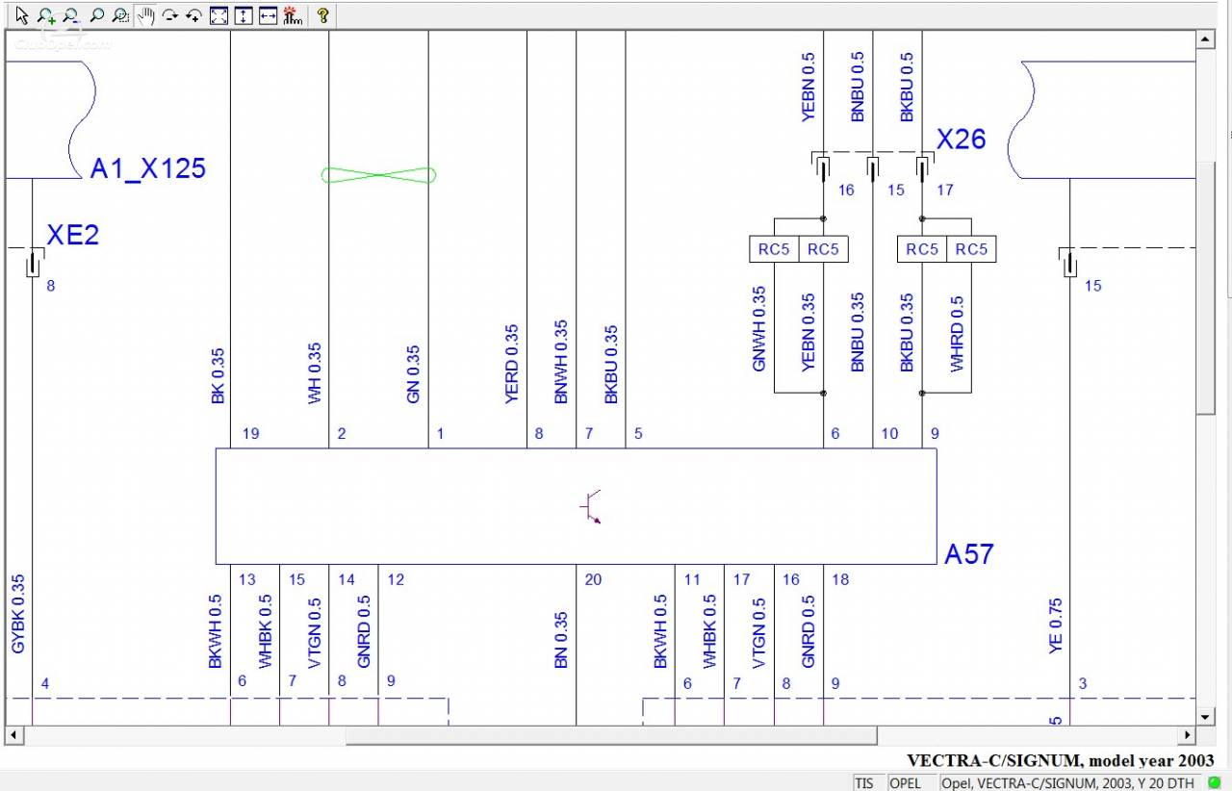The width and height of the screenshot is (1232, 791).
Task: Click pin number 19 on A57
Action: click(x=251, y=434)
